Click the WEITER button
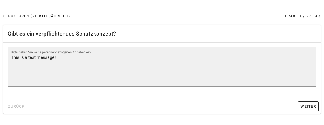324x125 pixels. tap(308, 106)
